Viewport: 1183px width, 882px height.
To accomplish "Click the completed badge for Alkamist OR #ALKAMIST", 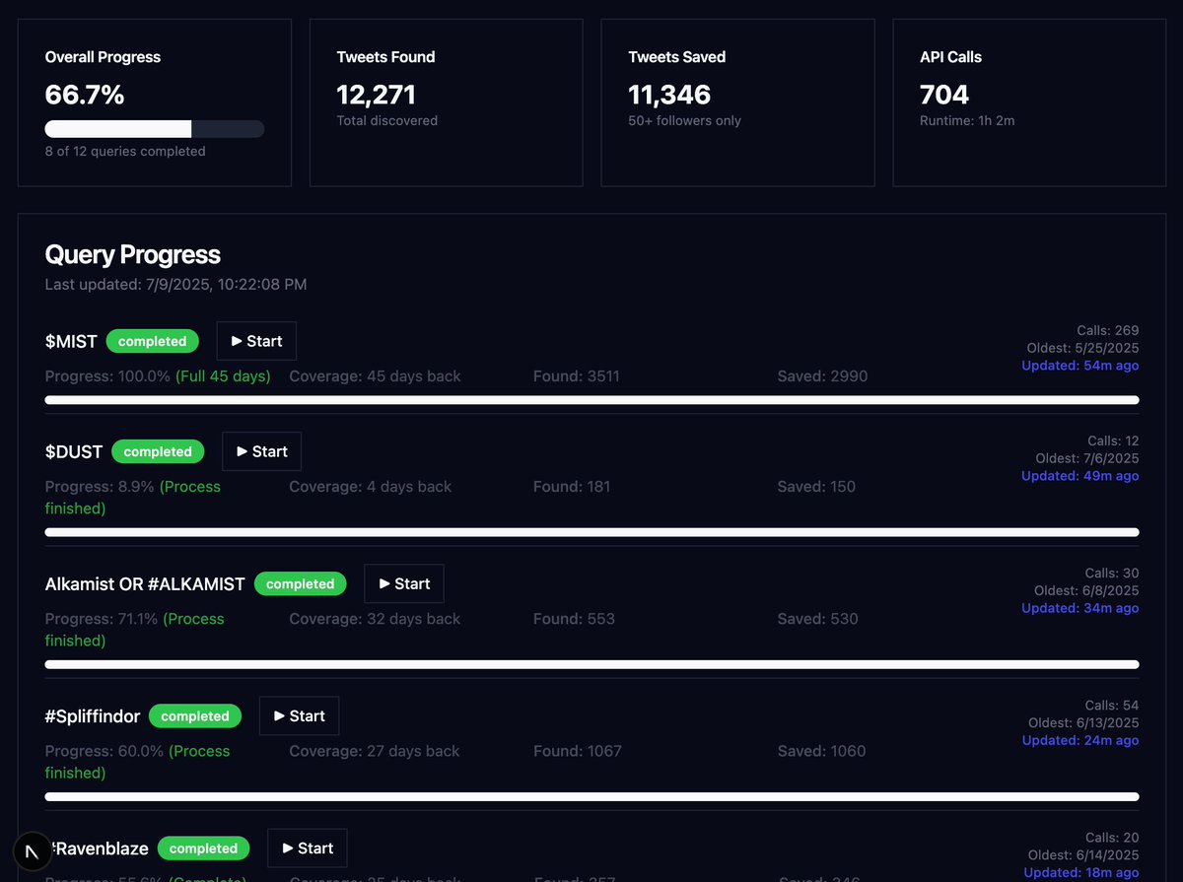I will click(301, 583).
